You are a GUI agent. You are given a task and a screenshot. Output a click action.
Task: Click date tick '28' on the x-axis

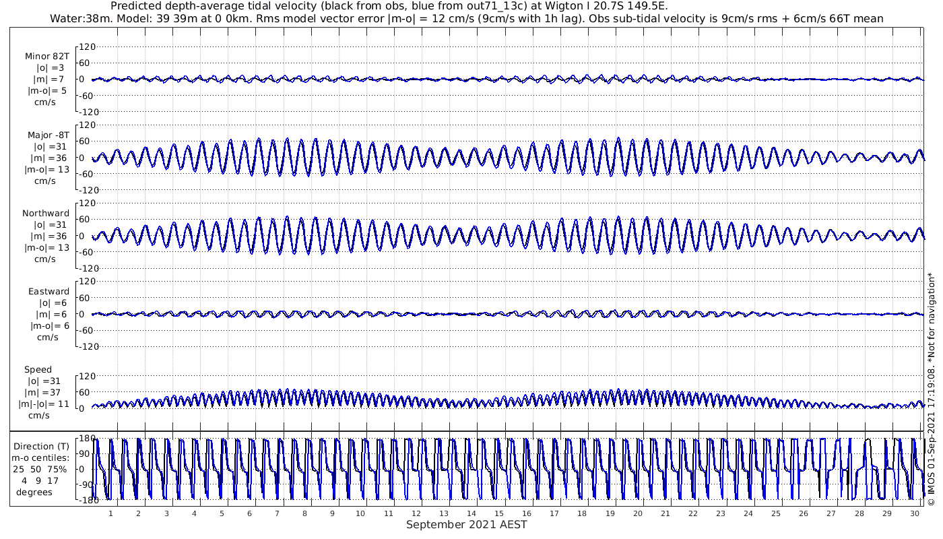[859, 513]
